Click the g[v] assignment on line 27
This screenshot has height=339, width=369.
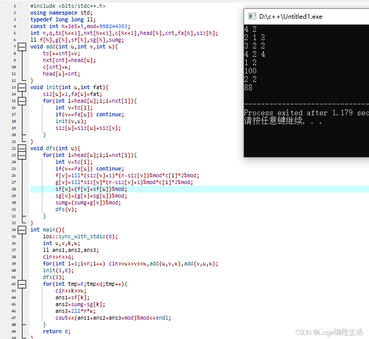tap(124, 183)
